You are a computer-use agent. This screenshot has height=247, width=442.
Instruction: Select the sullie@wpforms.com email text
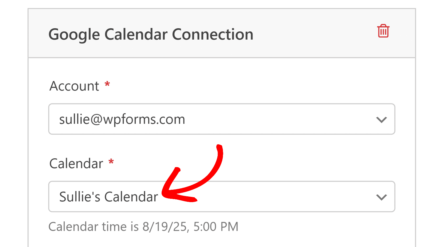pyautogui.click(x=122, y=119)
